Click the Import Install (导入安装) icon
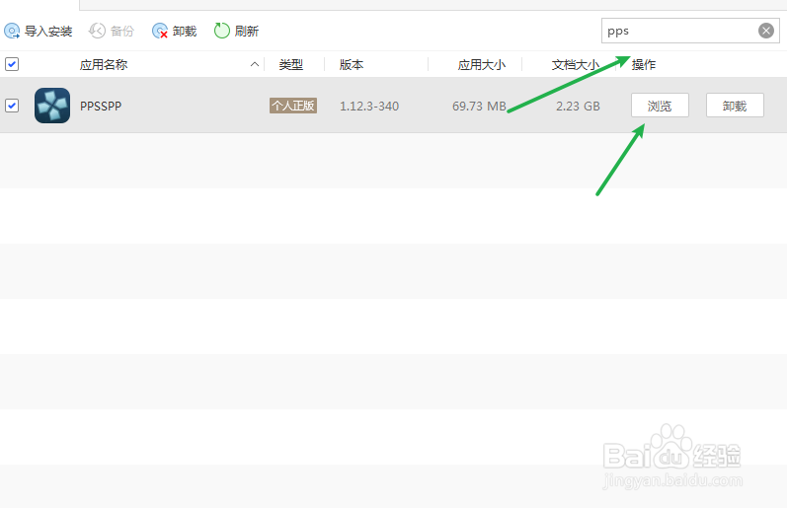The width and height of the screenshot is (787, 508). click(12, 32)
